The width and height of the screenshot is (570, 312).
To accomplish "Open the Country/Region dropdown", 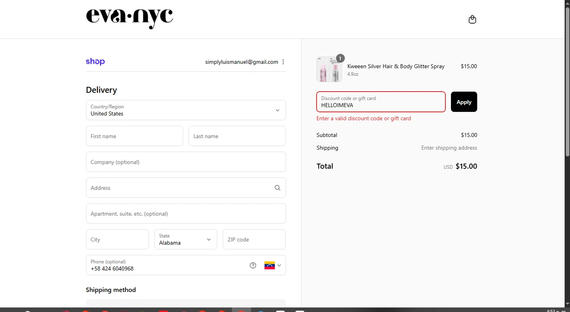I will pyautogui.click(x=186, y=110).
